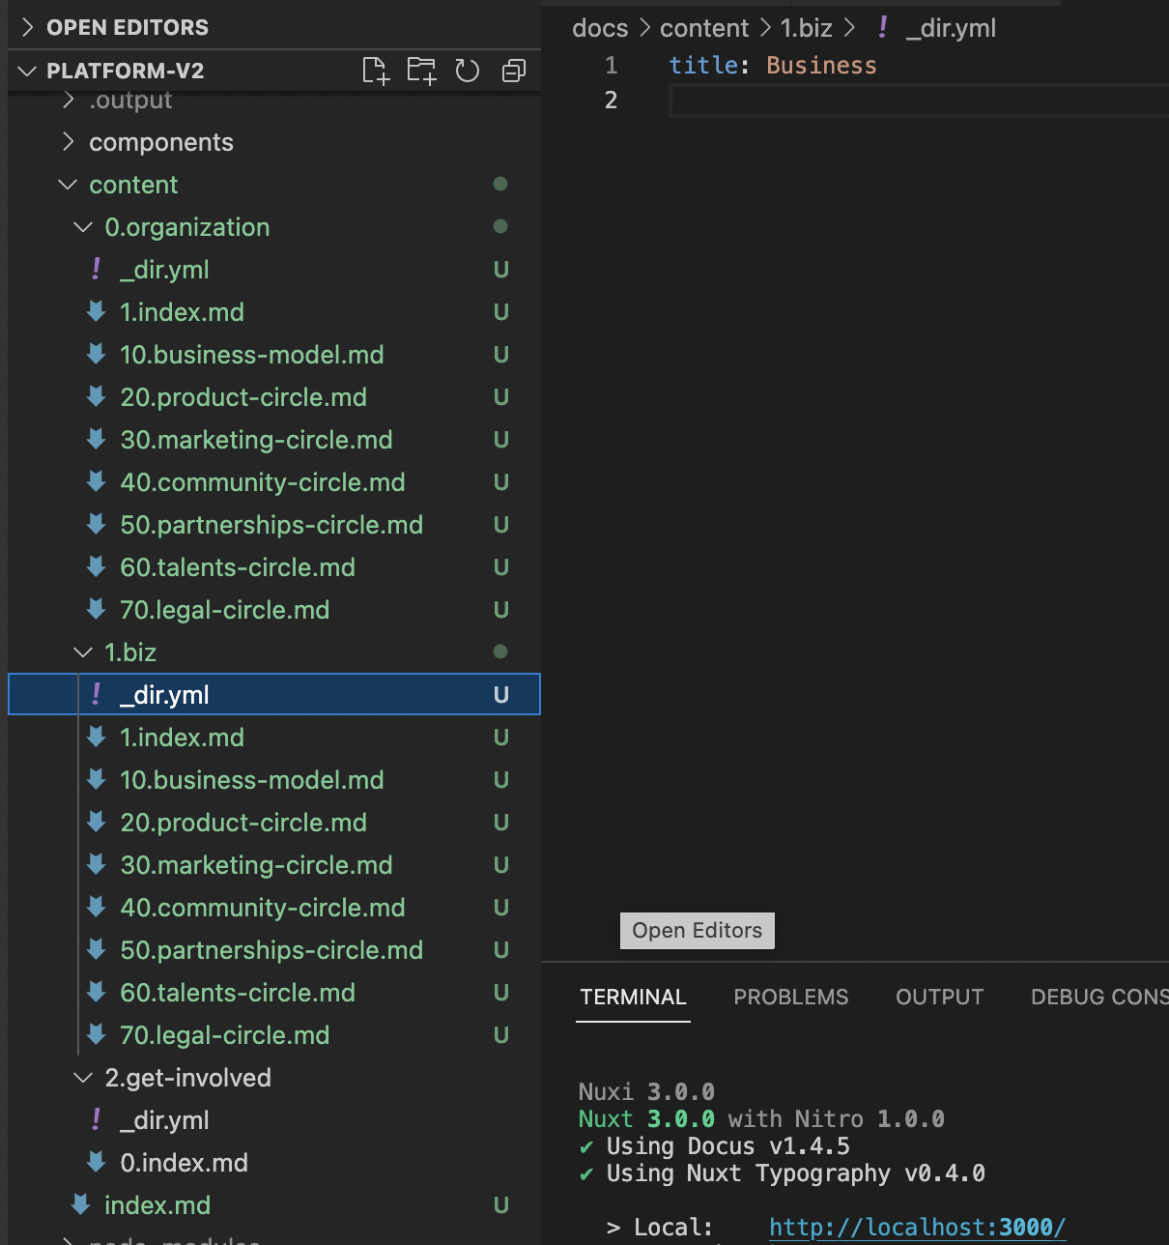The height and width of the screenshot is (1245, 1169).
Task: Click the New Folder icon in explorer toolbar
Action: point(421,70)
